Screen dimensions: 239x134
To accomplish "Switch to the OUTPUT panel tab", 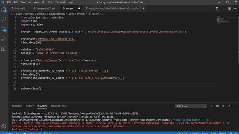I will (x=30, y=106).
